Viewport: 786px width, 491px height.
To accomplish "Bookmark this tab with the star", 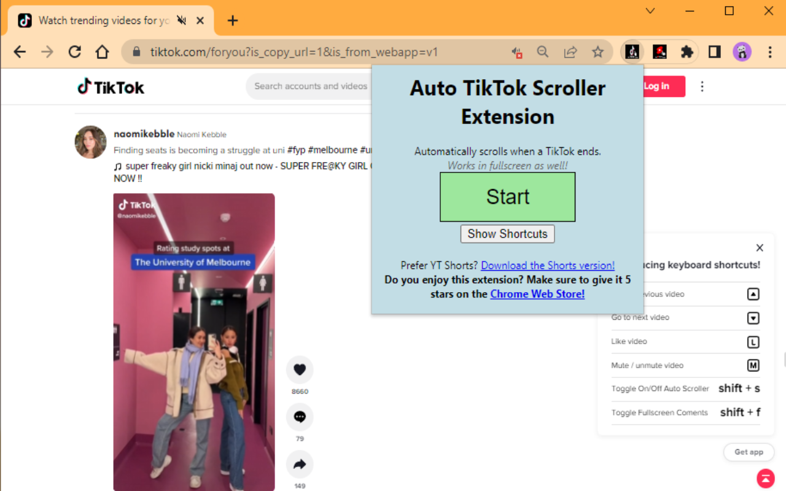I will click(598, 52).
